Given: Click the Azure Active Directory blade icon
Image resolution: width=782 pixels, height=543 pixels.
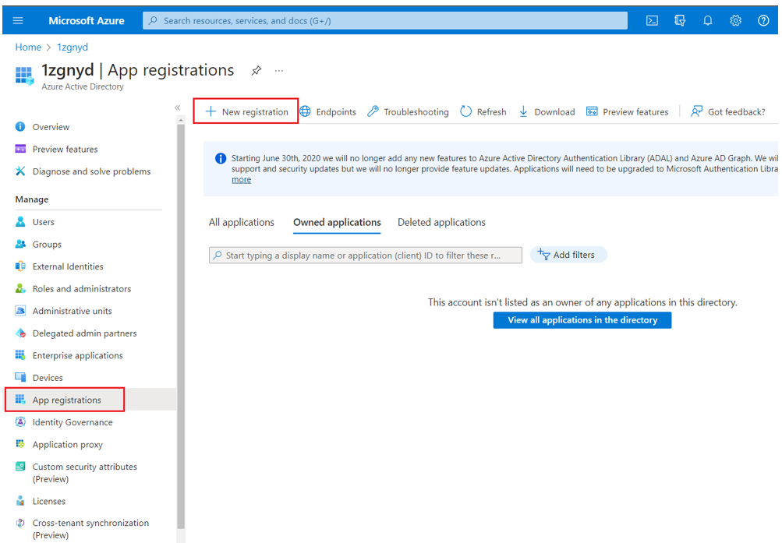Looking at the screenshot, I should 24,76.
